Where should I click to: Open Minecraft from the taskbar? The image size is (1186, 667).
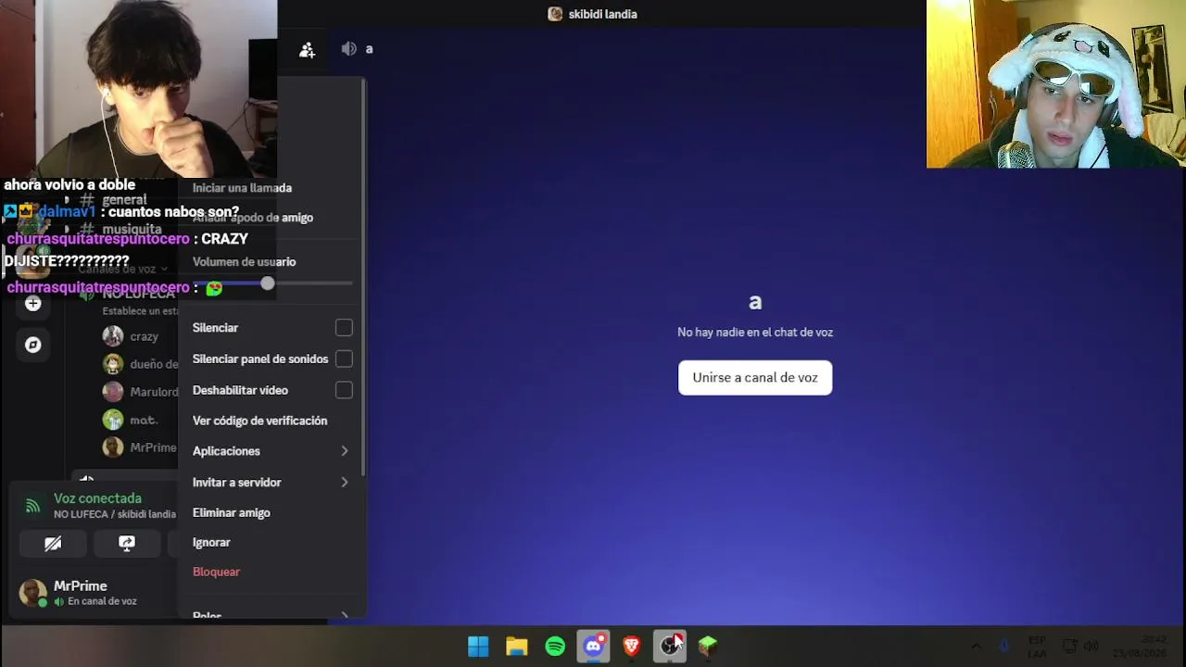tap(708, 646)
